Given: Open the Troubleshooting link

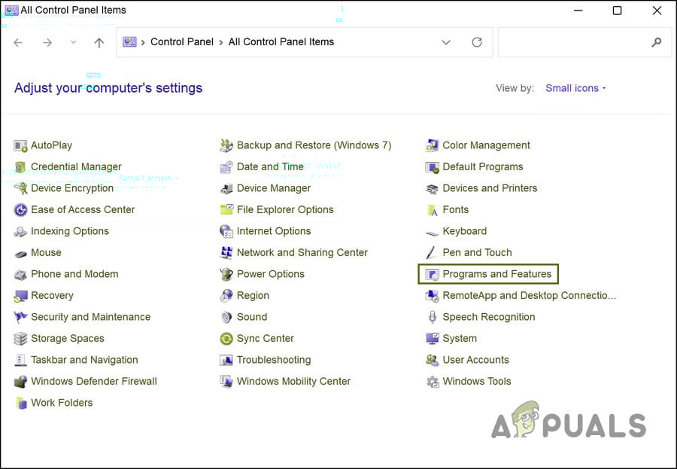Looking at the screenshot, I should coord(273,361).
